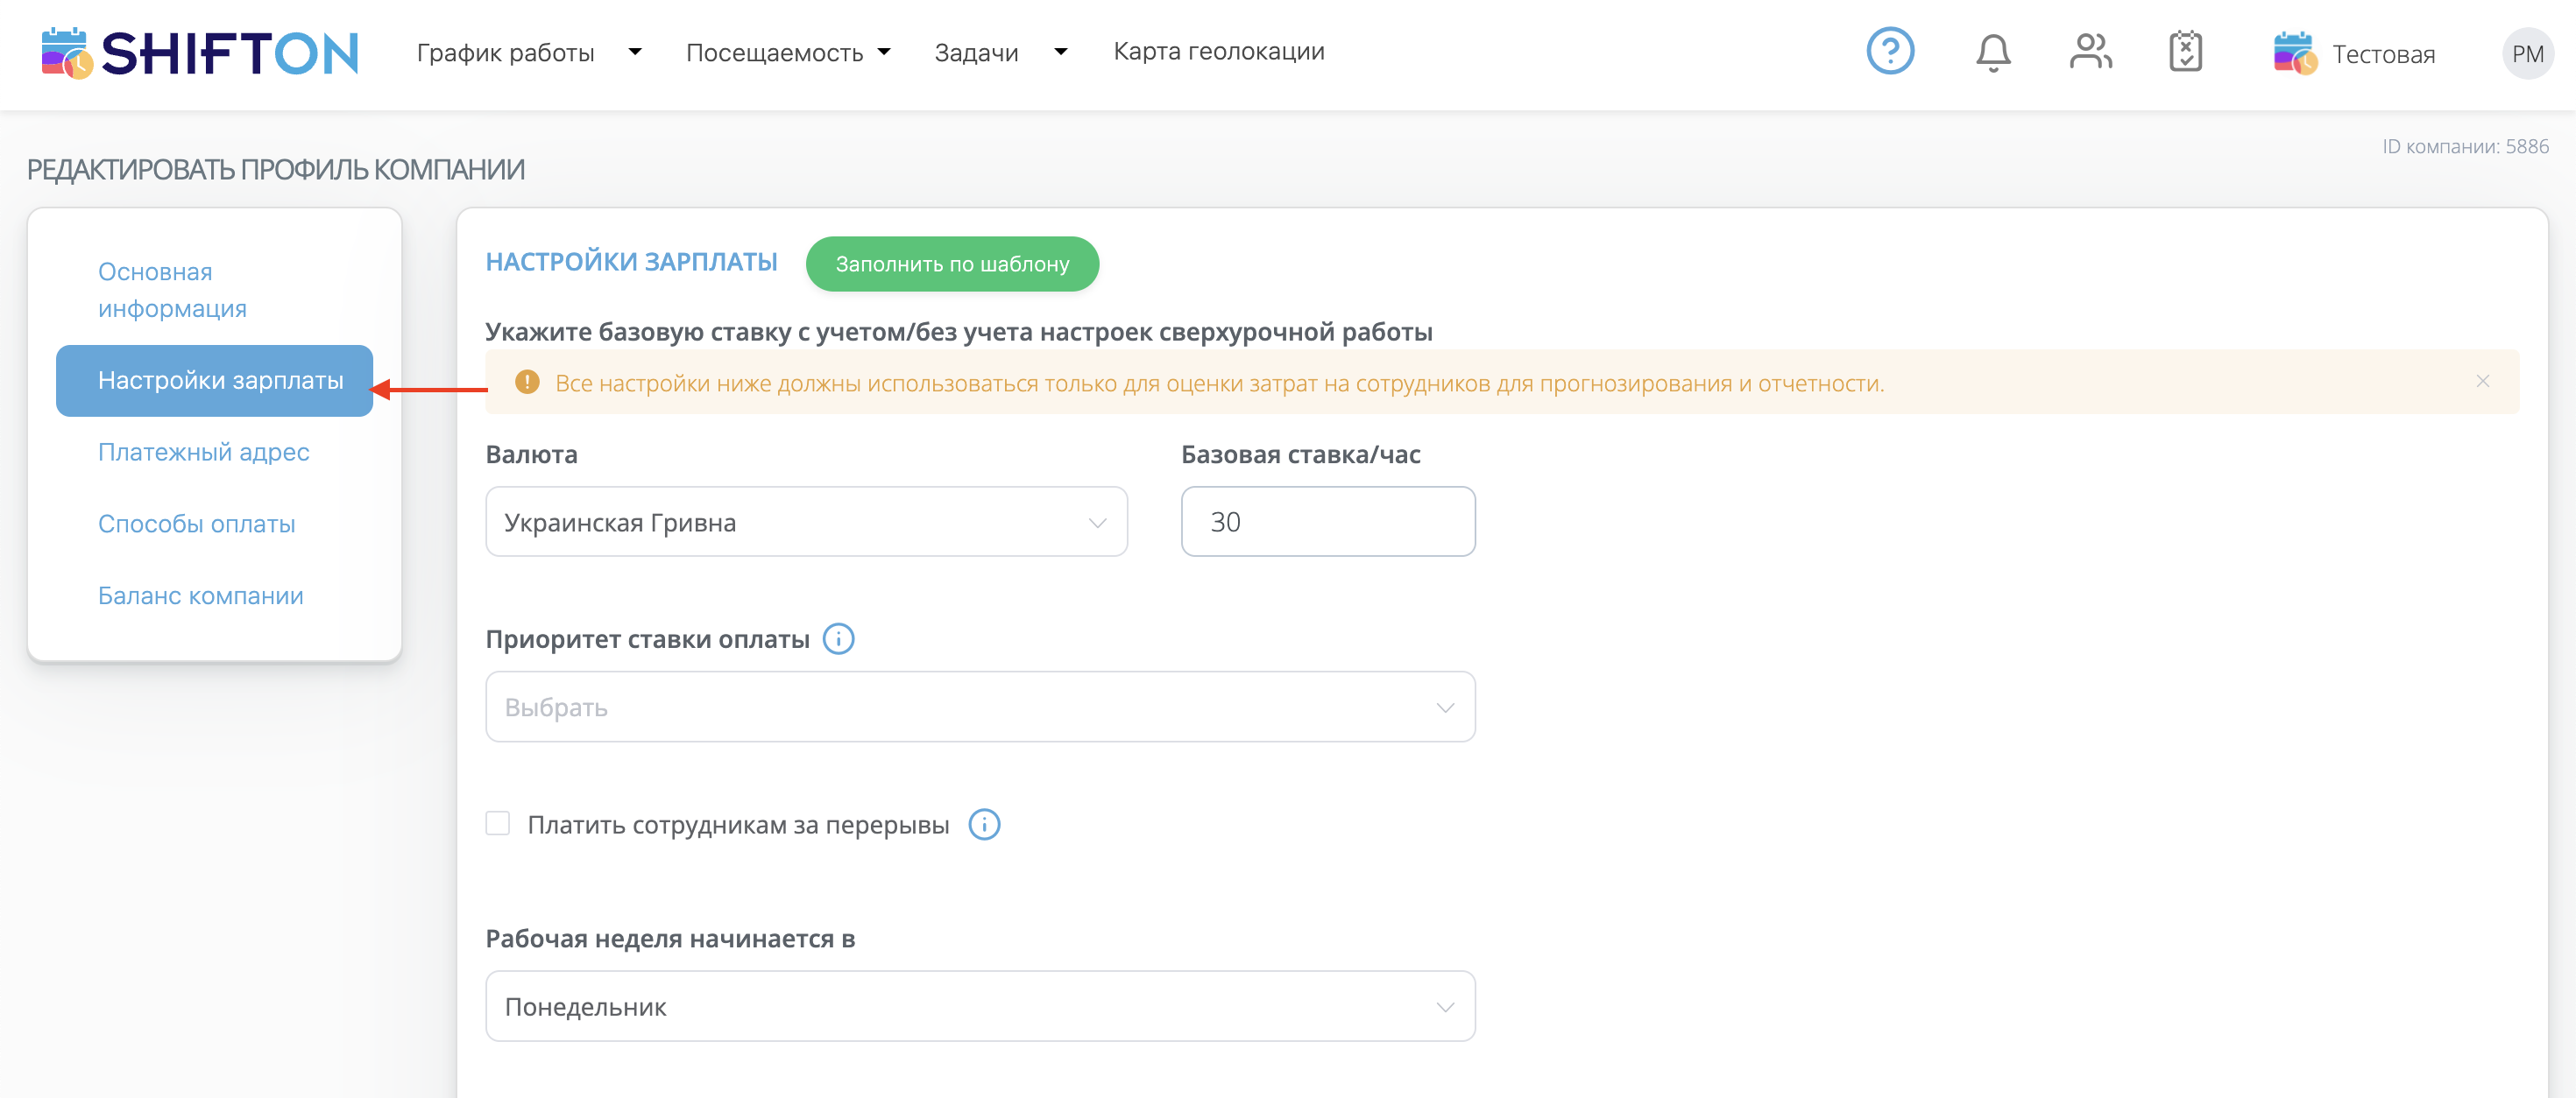Open the clipboard checklist icon
The height and width of the screenshot is (1098, 2576).
[x=2186, y=51]
